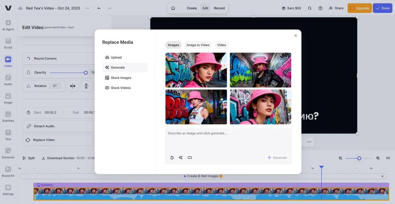395x204 pixels.
Task: Click the home icon in top bar
Action: pyautogui.click(x=173, y=8)
